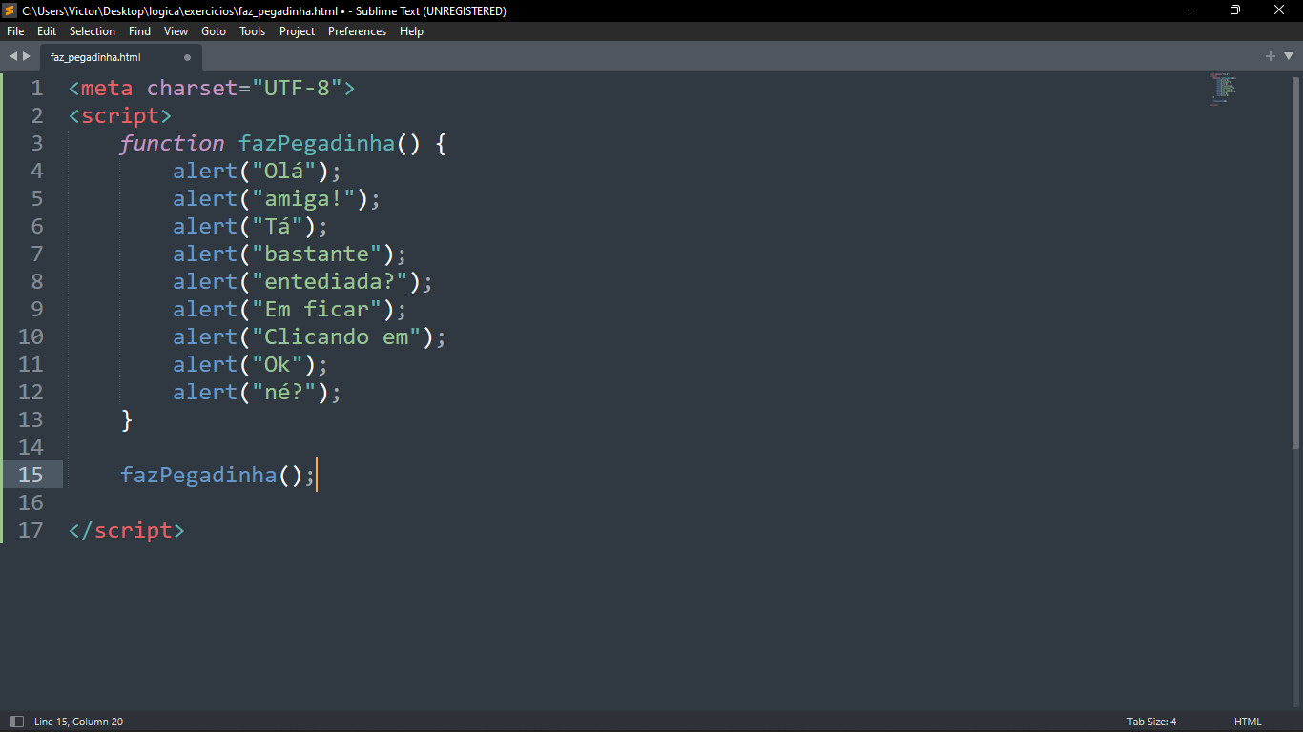
Task: Click the minimap code preview
Action: click(1223, 90)
